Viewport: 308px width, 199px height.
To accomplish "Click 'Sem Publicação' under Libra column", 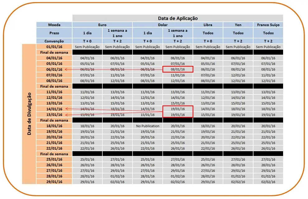I will (208, 47).
